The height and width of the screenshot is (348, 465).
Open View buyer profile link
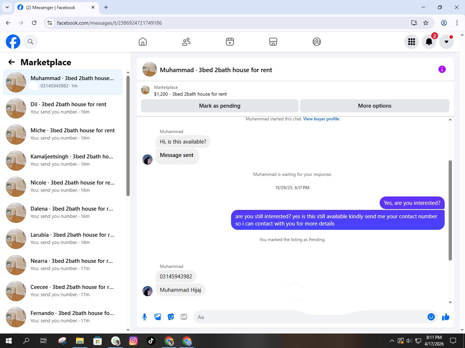coord(321,119)
